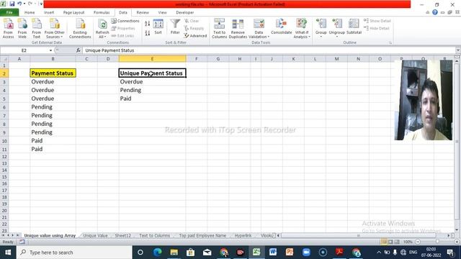Switch to the Insert ribbon tab

pyautogui.click(x=49, y=13)
